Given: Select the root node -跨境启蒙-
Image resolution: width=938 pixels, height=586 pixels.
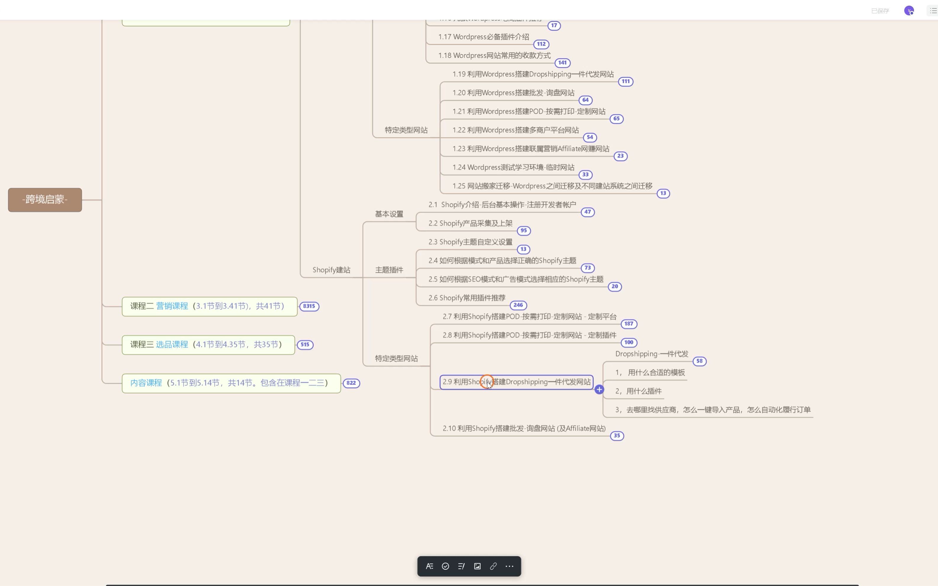Looking at the screenshot, I should pyautogui.click(x=45, y=200).
